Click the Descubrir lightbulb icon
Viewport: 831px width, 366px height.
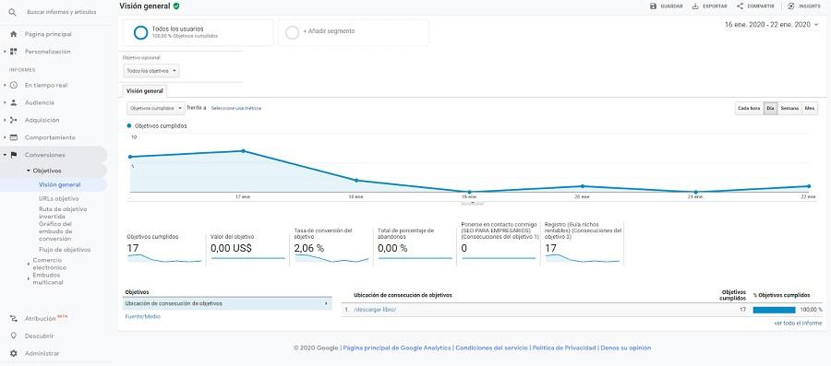click(x=14, y=336)
